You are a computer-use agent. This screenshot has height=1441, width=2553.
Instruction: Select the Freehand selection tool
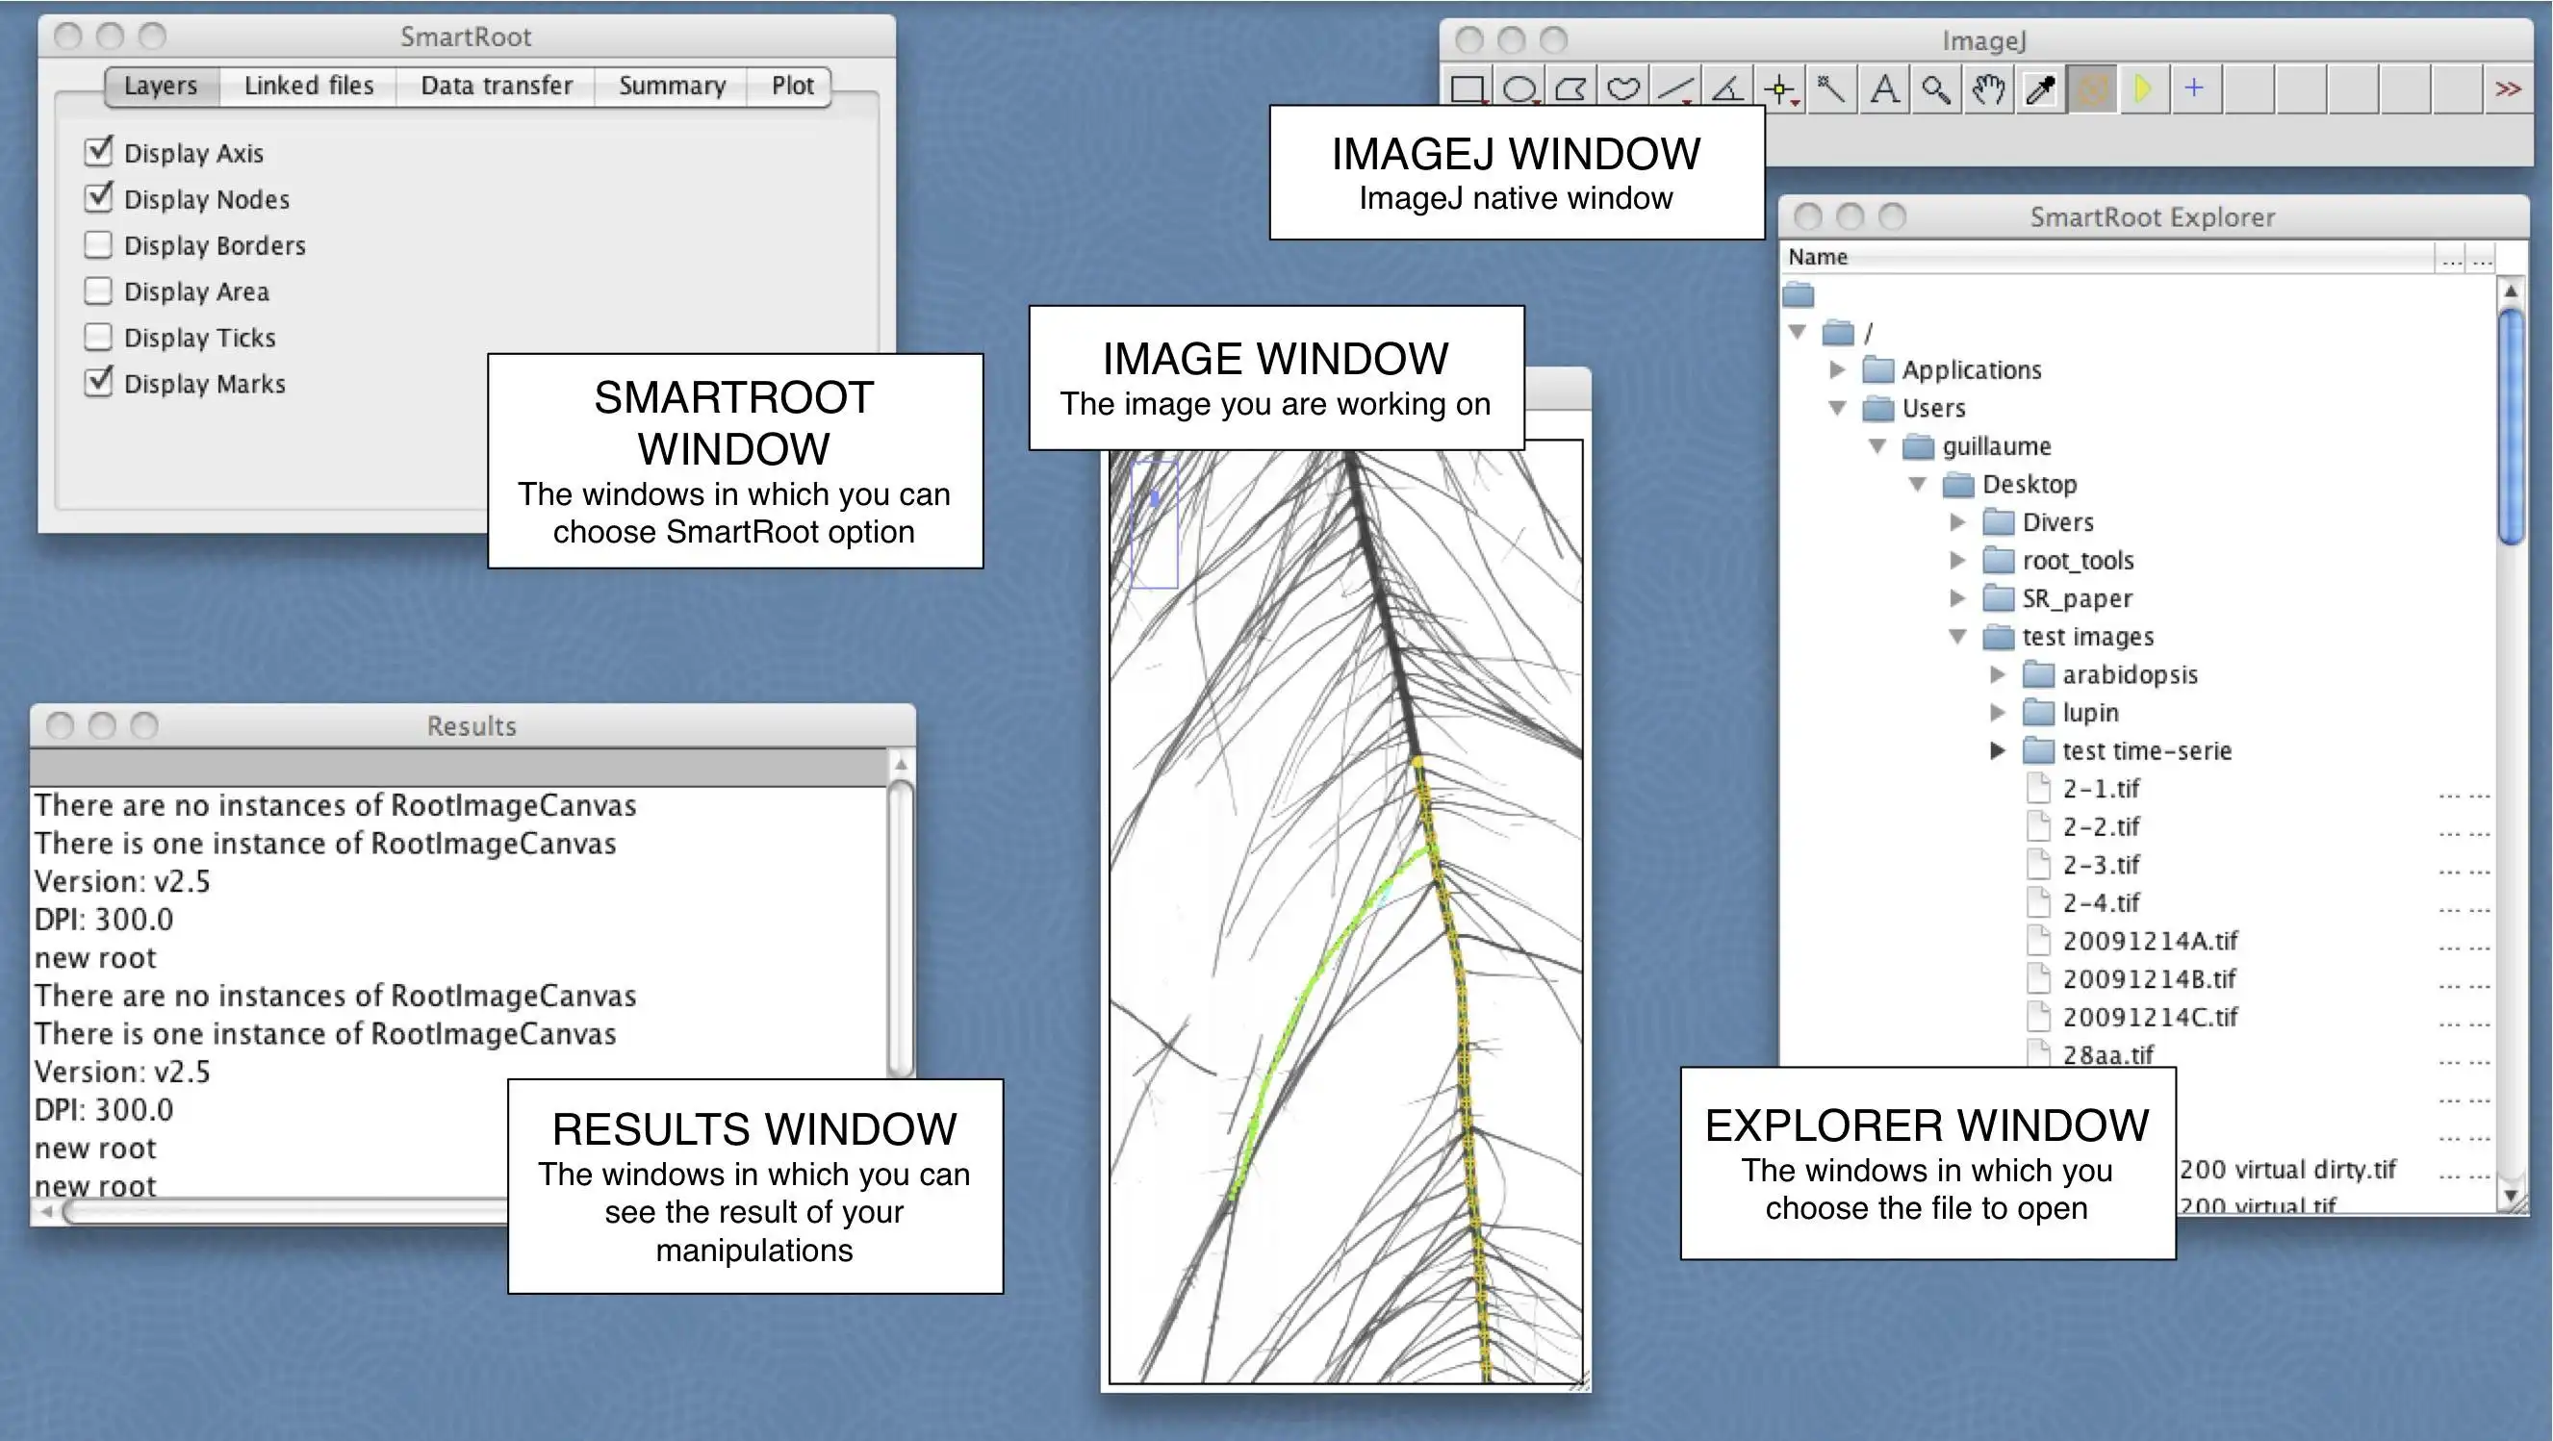tap(1622, 89)
